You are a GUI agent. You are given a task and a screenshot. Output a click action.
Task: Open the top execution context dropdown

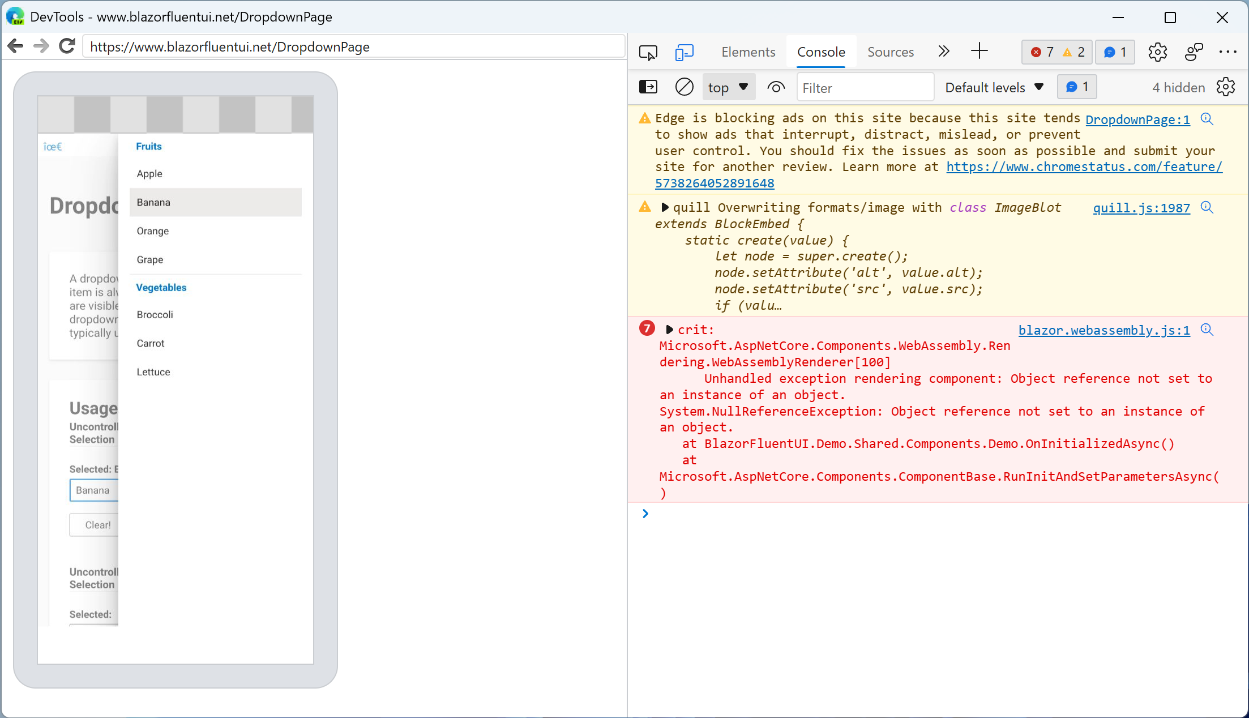(728, 87)
